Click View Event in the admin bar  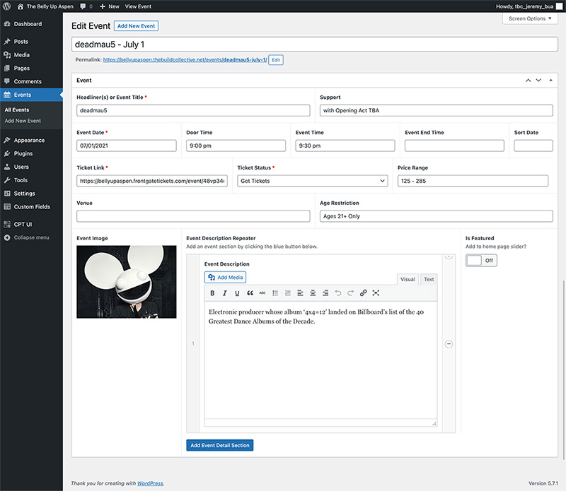138,6
